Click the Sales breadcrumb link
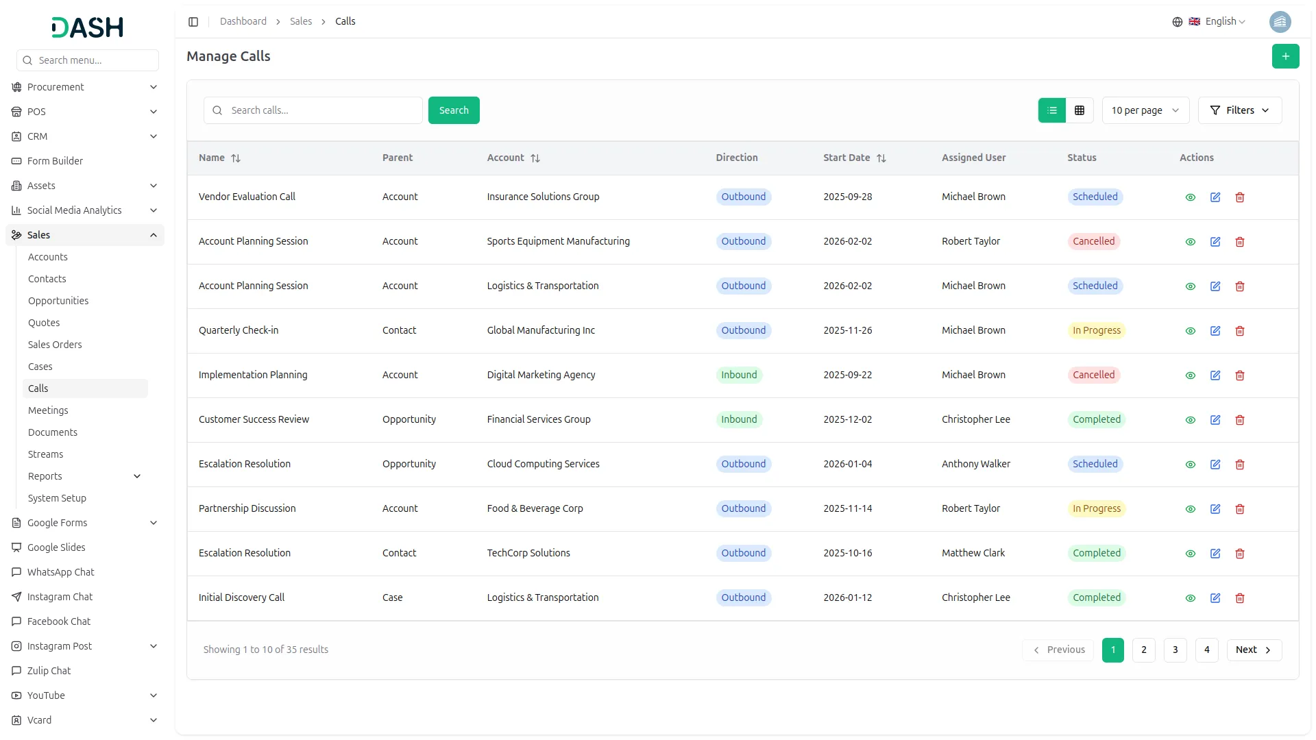Image resolution: width=1316 pixels, height=740 pixels. click(301, 22)
